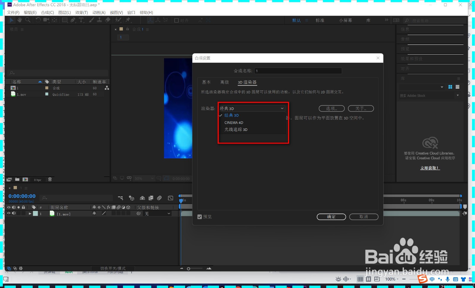Image resolution: width=475 pixels, height=288 pixels.
Task: Toggle lock on the composition viewer tab
Action: click(128, 29)
